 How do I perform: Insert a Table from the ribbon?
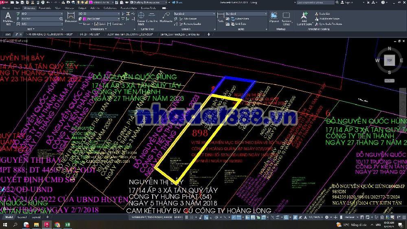pyautogui.click(x=220, y=18)
